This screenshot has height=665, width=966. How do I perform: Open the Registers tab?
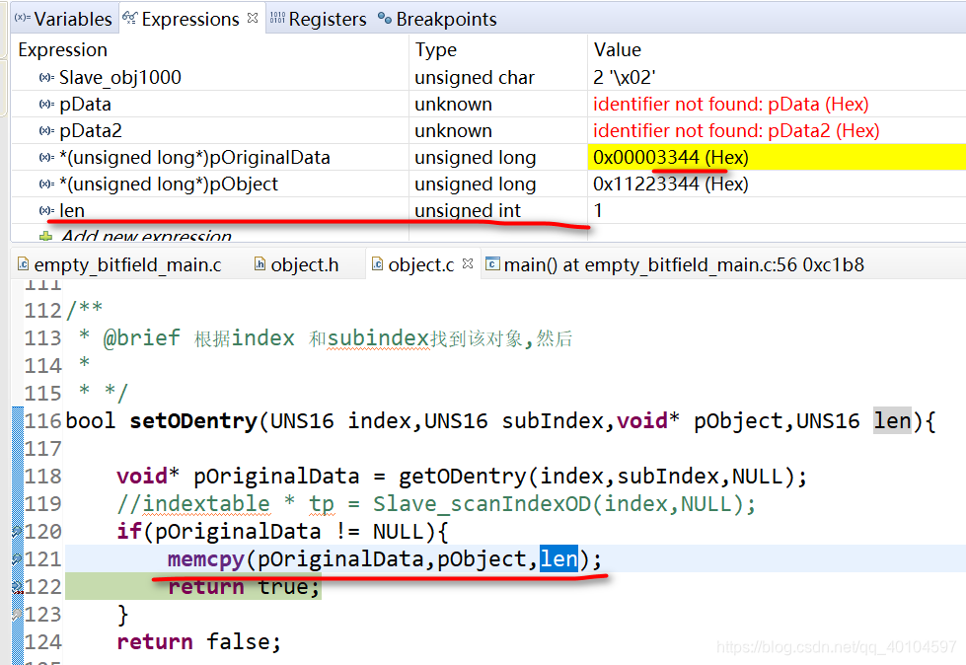tap(318, 19)
